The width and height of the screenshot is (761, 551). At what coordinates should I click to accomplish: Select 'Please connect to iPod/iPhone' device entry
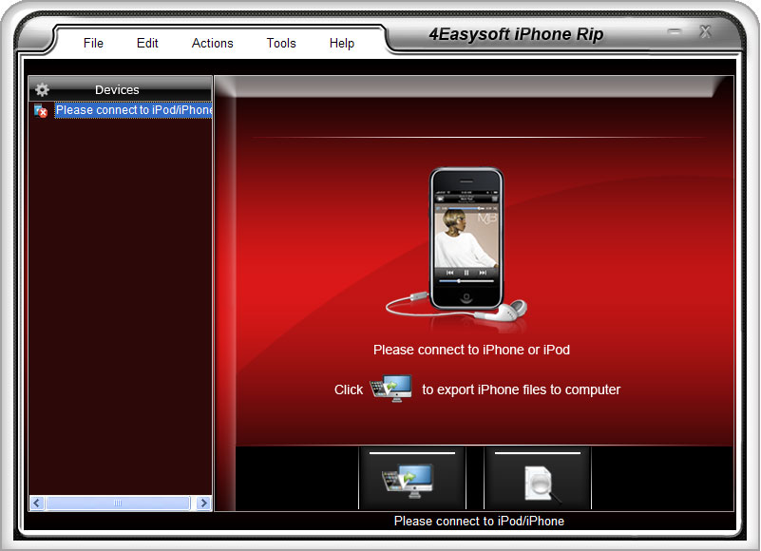133,110
